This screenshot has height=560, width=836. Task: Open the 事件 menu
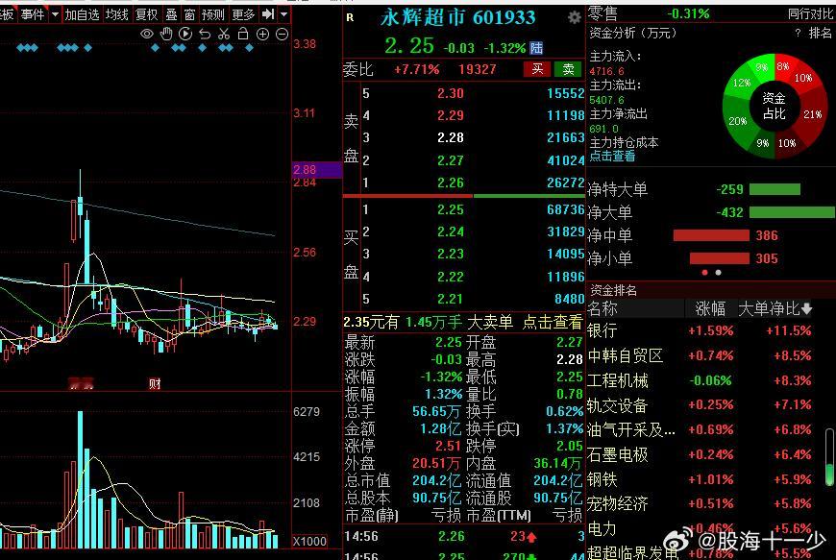pos(33,14)
